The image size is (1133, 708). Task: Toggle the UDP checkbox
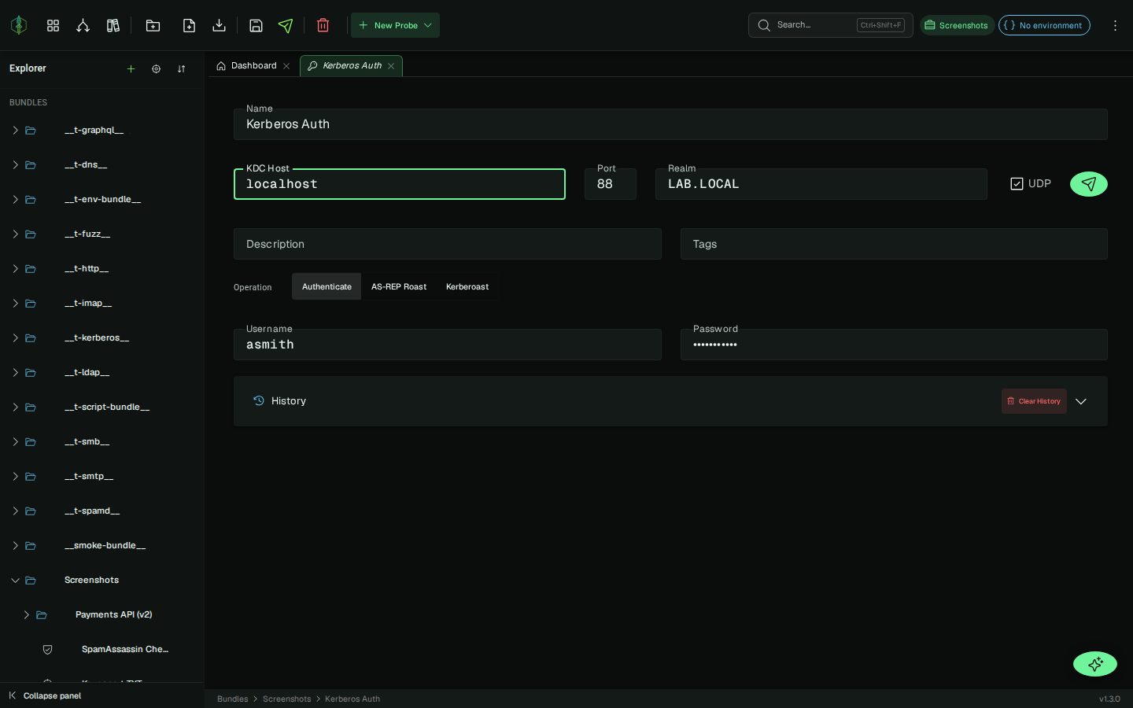1017,183
